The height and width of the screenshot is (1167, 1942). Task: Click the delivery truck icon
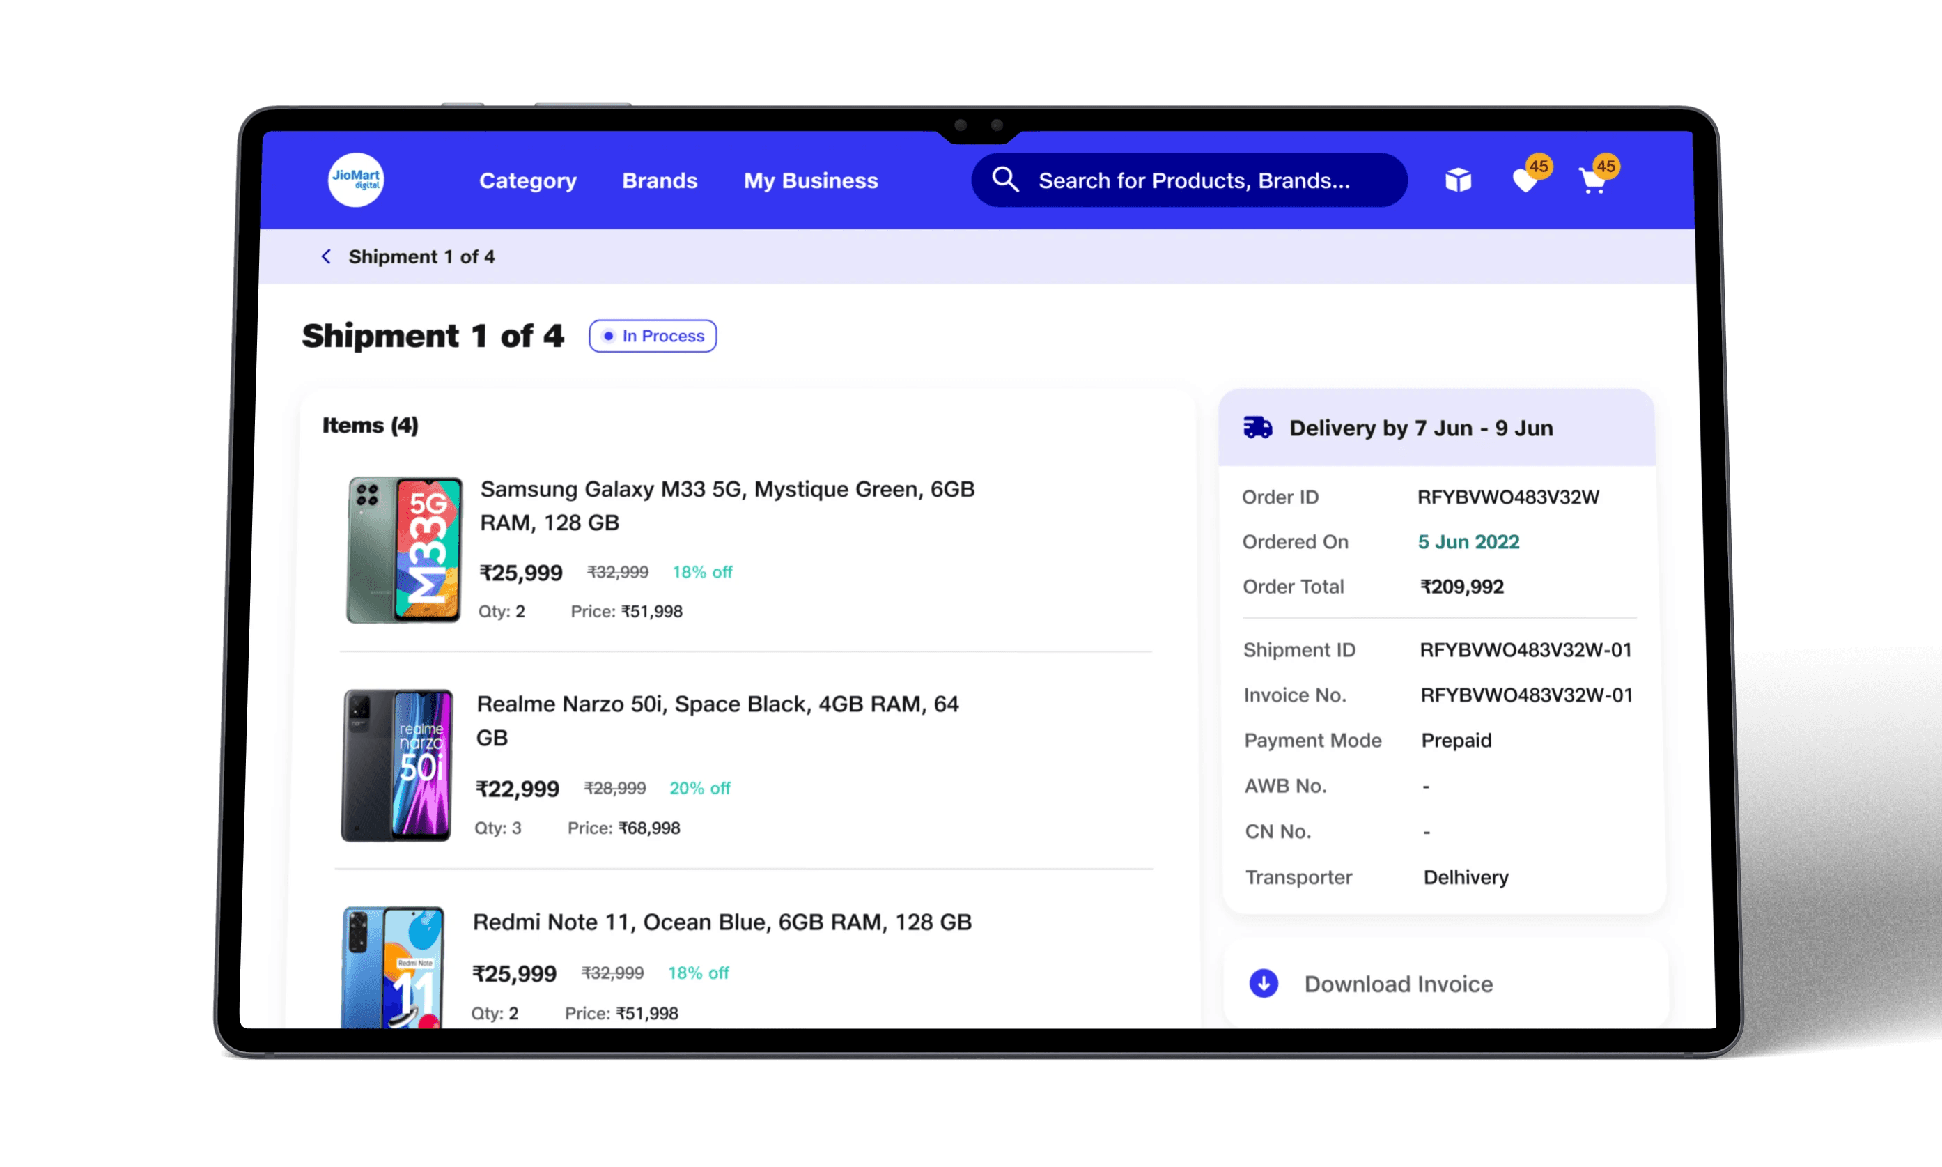tap(1257, 428)
